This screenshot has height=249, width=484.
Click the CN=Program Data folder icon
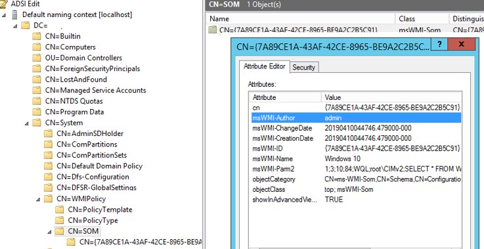pos(36,112)
